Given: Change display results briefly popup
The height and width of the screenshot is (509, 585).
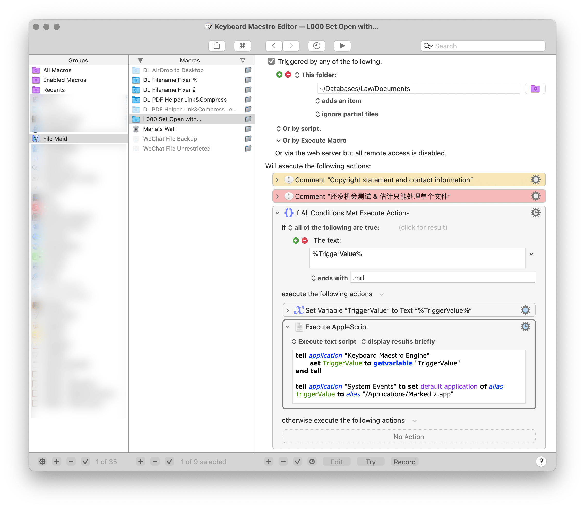Looking at the screenshot, I should [x=398, y=341].
